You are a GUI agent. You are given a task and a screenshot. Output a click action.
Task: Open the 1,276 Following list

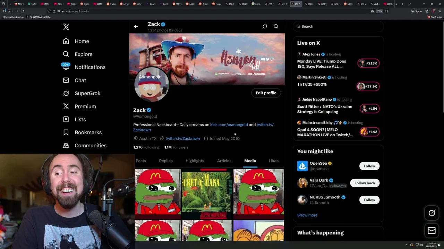click(146, 147)
